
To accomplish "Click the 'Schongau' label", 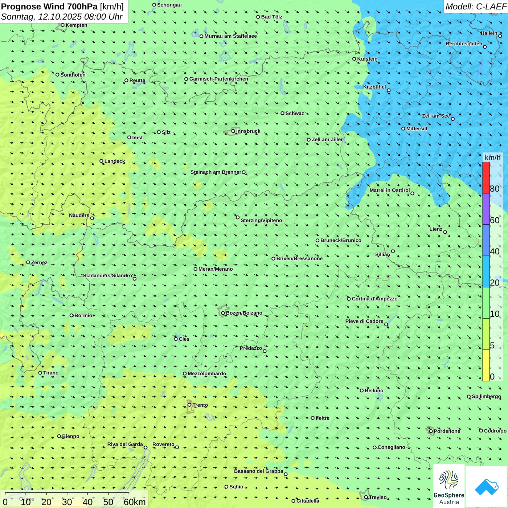I will click(x=169, y=5).
